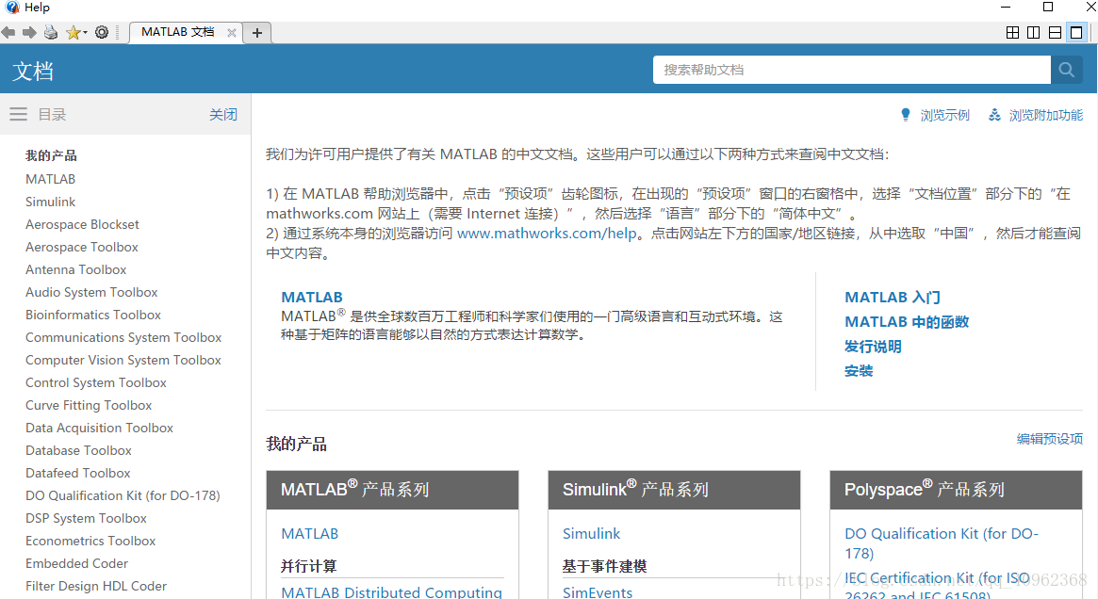This screenshot has height=599, width=1098.
Task: Click the back navigation arrow
Action: coord(8,33)
